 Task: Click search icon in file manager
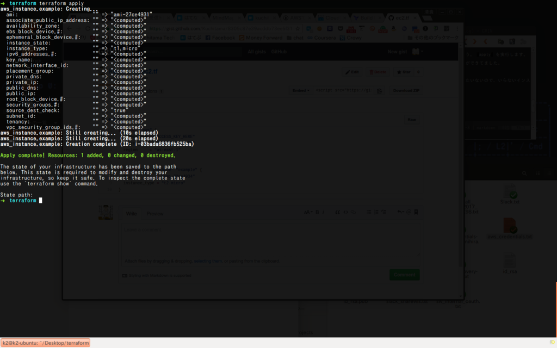(x=524, y=173)
